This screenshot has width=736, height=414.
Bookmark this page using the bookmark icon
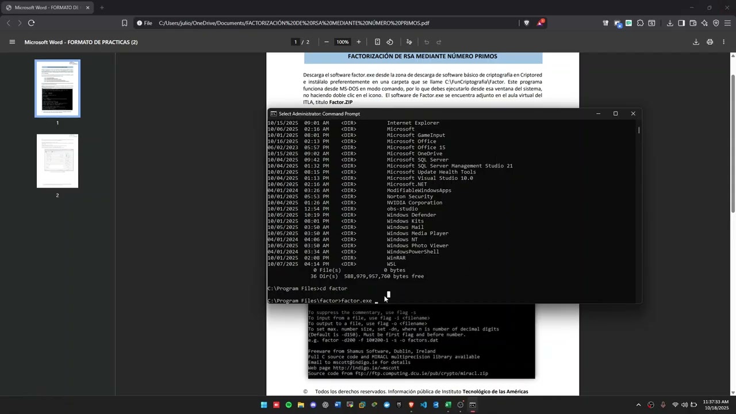124,23
